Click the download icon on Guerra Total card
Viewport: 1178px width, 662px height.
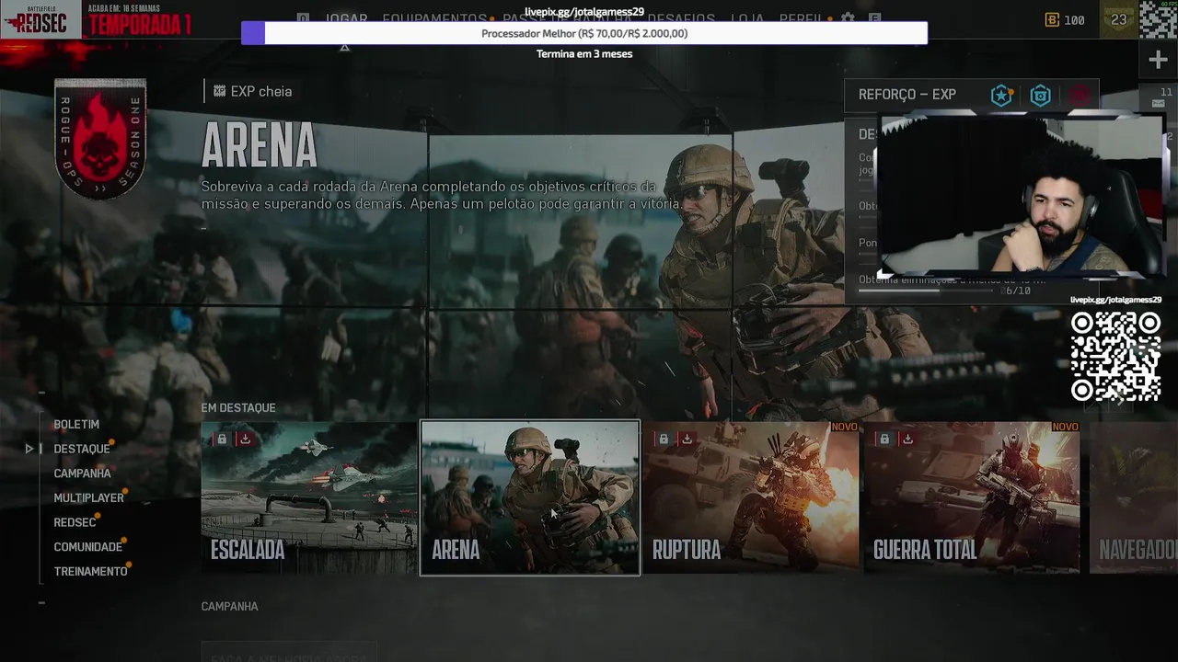[907, 439]
